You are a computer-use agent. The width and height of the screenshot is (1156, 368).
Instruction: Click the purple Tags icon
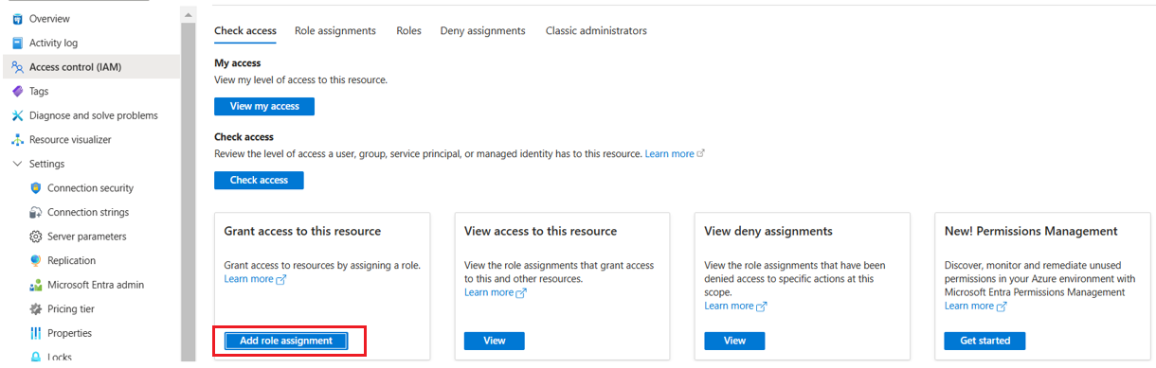(17, 92)
